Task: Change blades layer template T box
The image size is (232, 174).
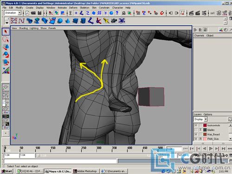Action: pos(200,130)
